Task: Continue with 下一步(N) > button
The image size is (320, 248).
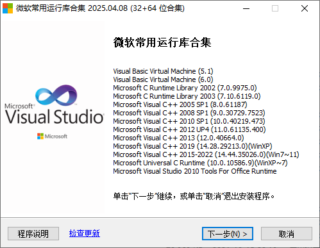Action: coord(228,234)
